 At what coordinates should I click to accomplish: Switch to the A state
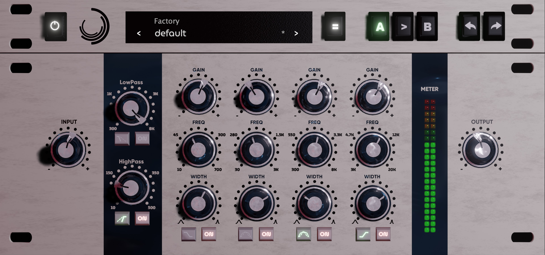coord(379,27)
